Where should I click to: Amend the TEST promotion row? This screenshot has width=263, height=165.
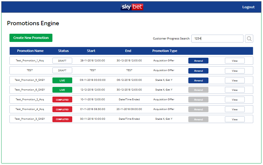198,71
